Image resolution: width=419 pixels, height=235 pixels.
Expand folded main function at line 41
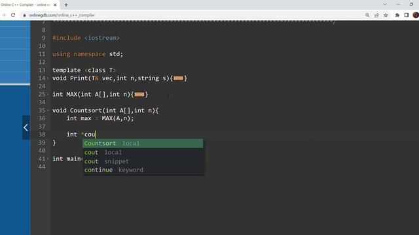tap(48, 159)
